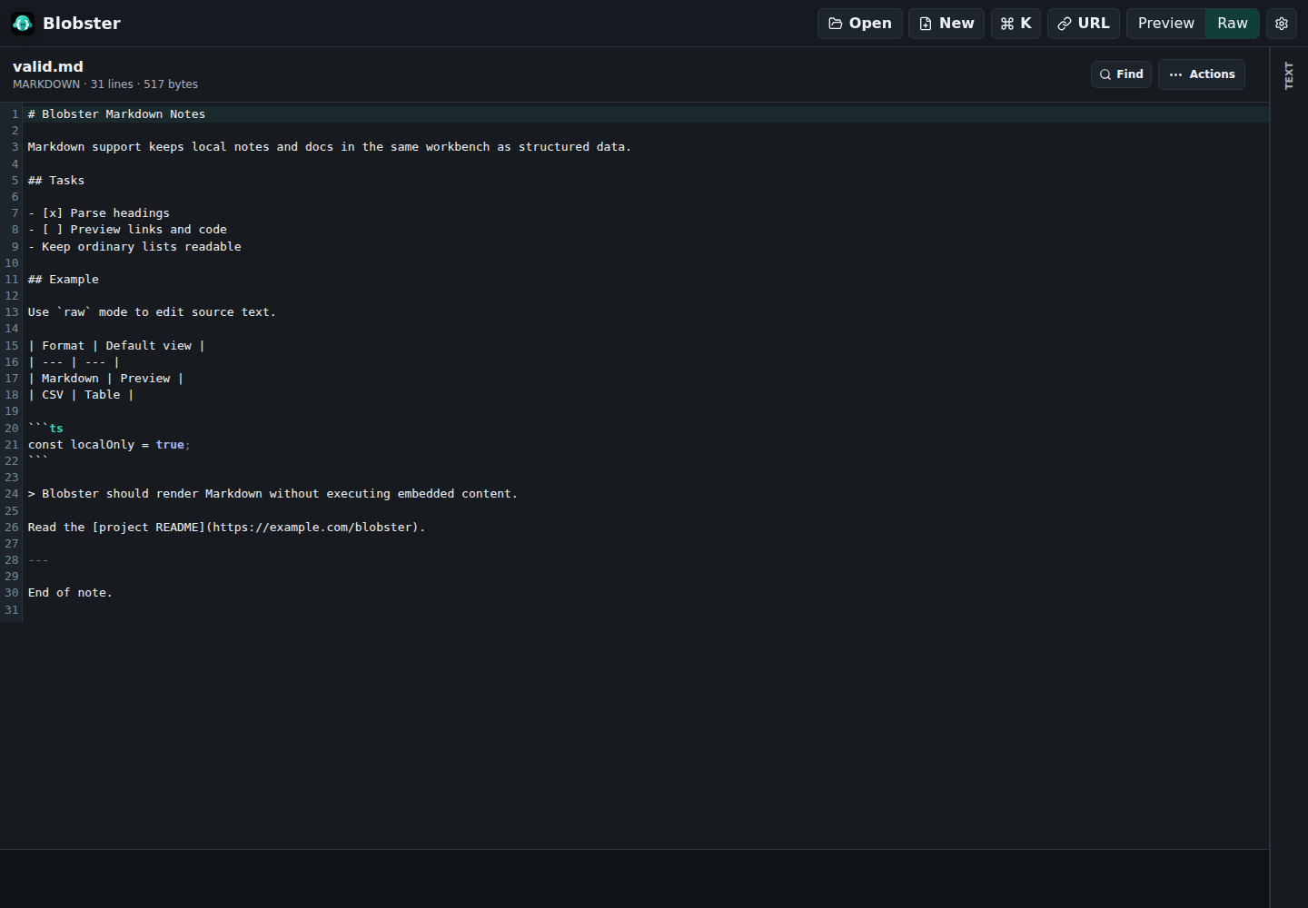Open the Find search box
This screenshot has height=908, width=1308.
(1121, 74)
